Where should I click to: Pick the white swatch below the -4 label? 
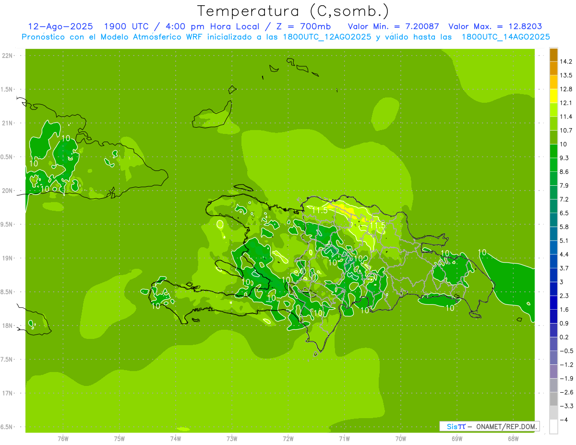pos(553,427)
